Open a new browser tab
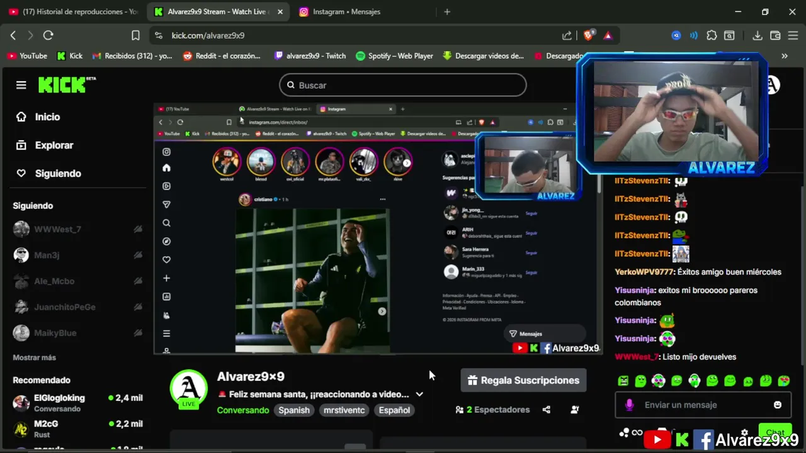This screenshot has width=806, height=453. (447, 11)
